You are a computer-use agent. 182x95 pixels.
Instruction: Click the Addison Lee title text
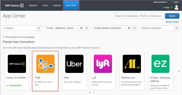tap(128, 78)
